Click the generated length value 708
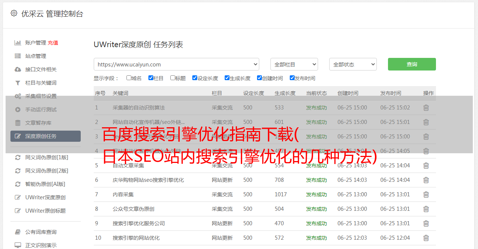 point(279,180)
